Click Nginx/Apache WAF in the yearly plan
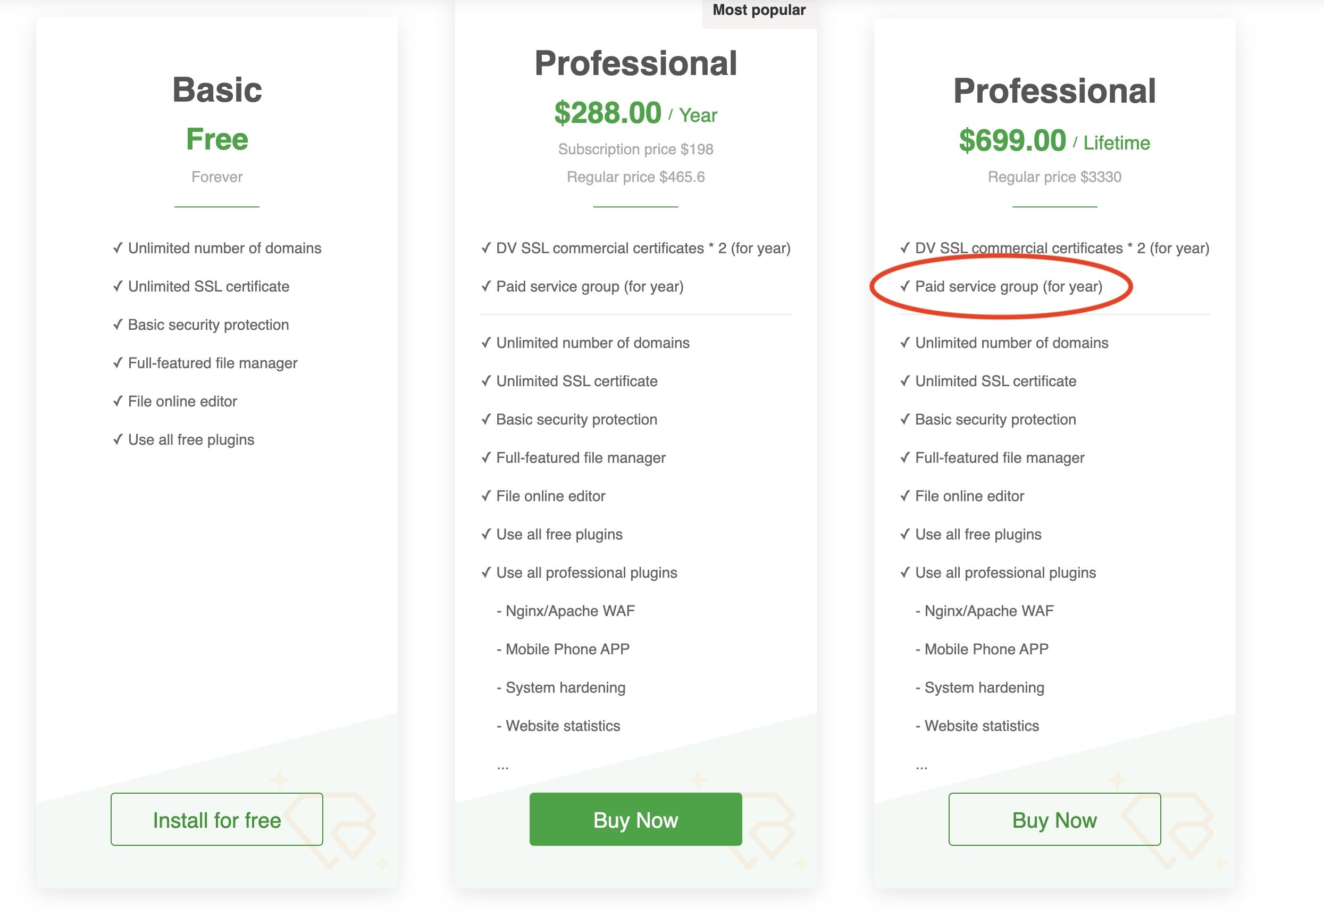 coord(569,611)
